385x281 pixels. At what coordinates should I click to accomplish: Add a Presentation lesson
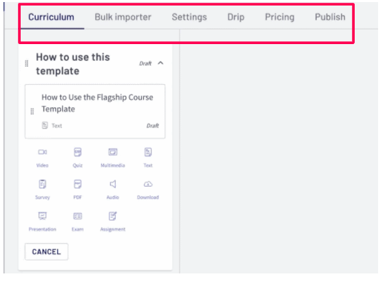tap(42, 222)
